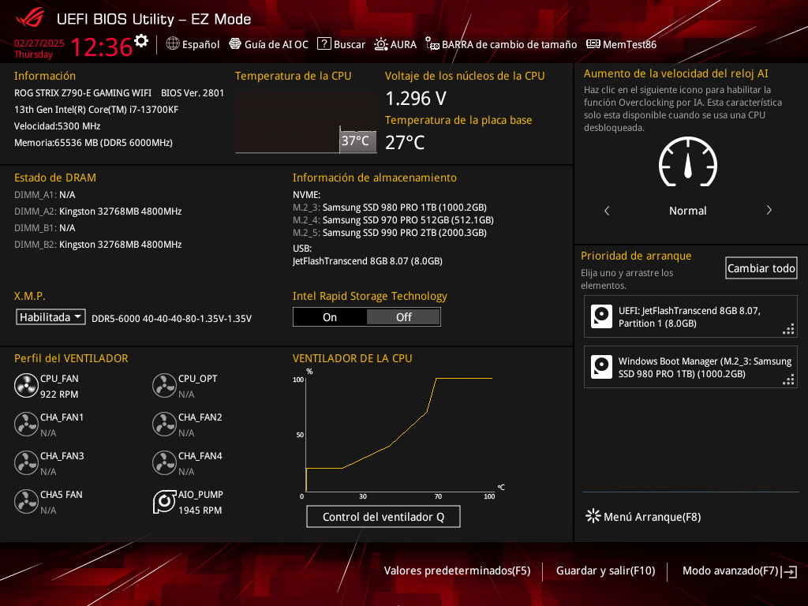
Task: Open AURA lighting settings
Action: [395, 44]
